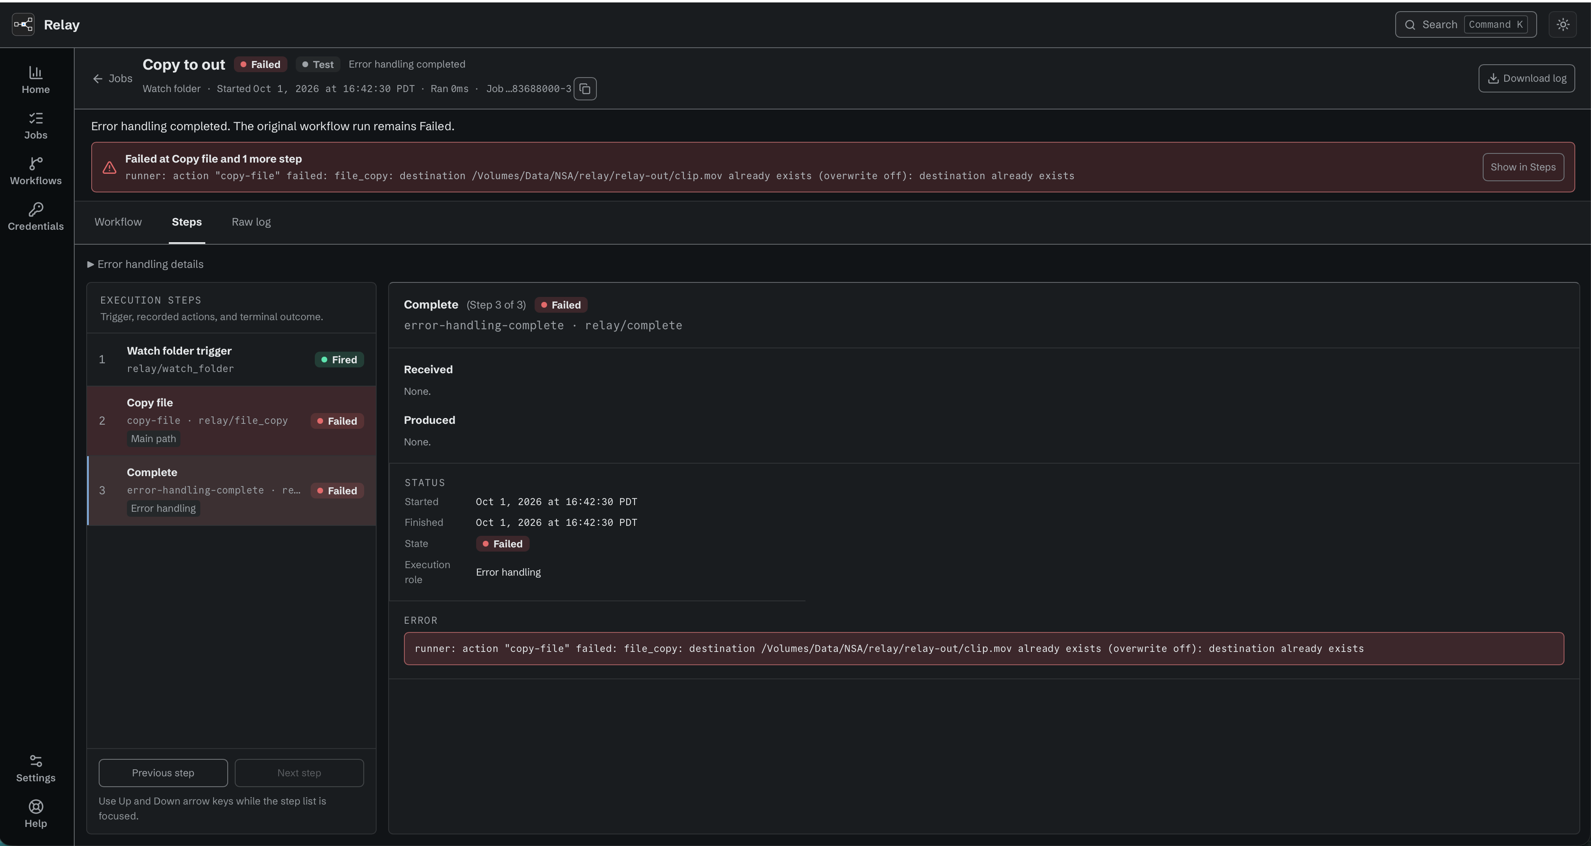This screenshot has height=846, width=1591.
Task: Select the Copy file step row
Action: pos(231,421)
